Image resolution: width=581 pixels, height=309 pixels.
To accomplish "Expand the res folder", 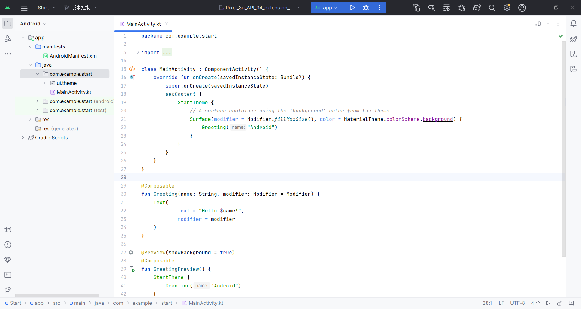I will point(30,119).
